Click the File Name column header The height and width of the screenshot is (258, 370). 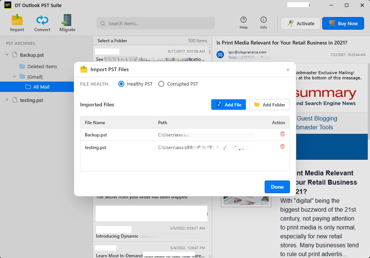(x=95, y=123)
